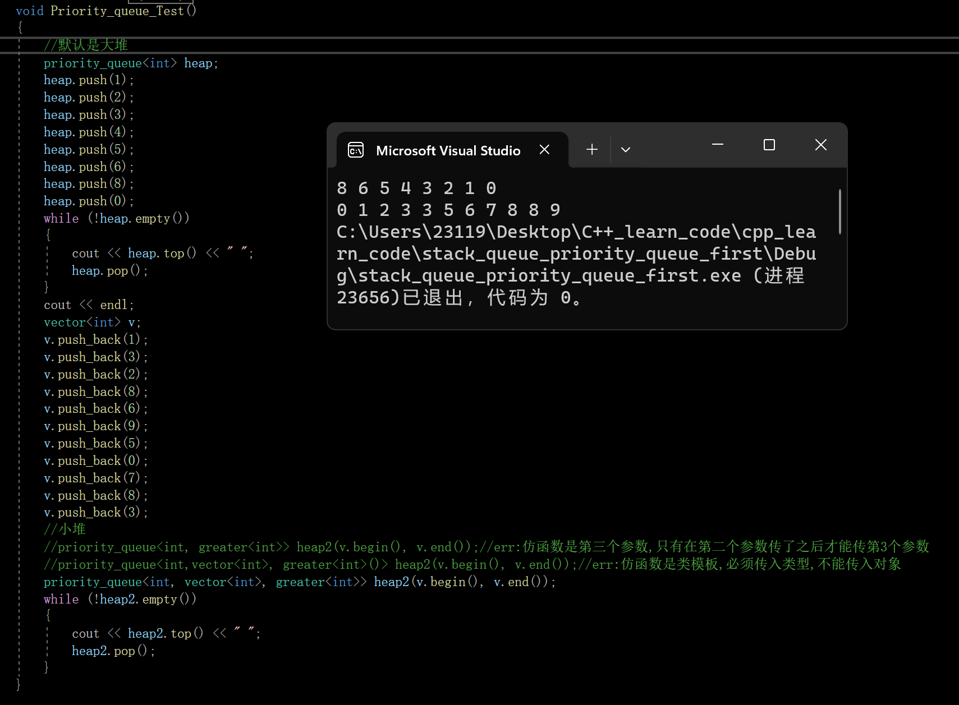This screenshot has height=705, width=959.
Task: Click the line 'heap.push(5);'
Action: [x=89, y=150]
